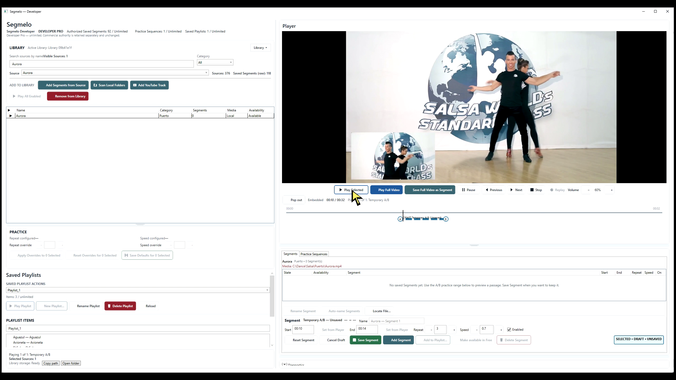Click Open folder for library storage
Image resolution: width=676 pixels, height=380 pixels.
pyautogui.click(x=71, y=363)
